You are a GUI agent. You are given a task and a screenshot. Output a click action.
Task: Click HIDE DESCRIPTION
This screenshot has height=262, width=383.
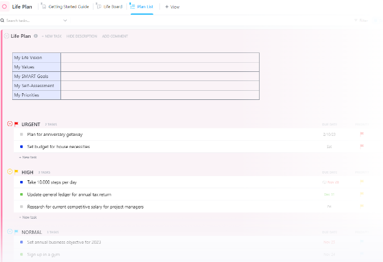(x=82, y=37)
